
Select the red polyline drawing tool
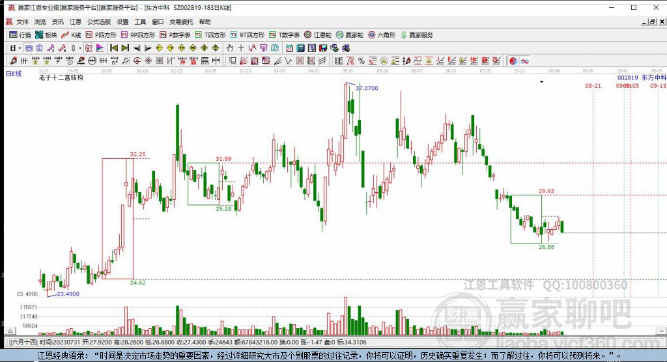(252, 48)
